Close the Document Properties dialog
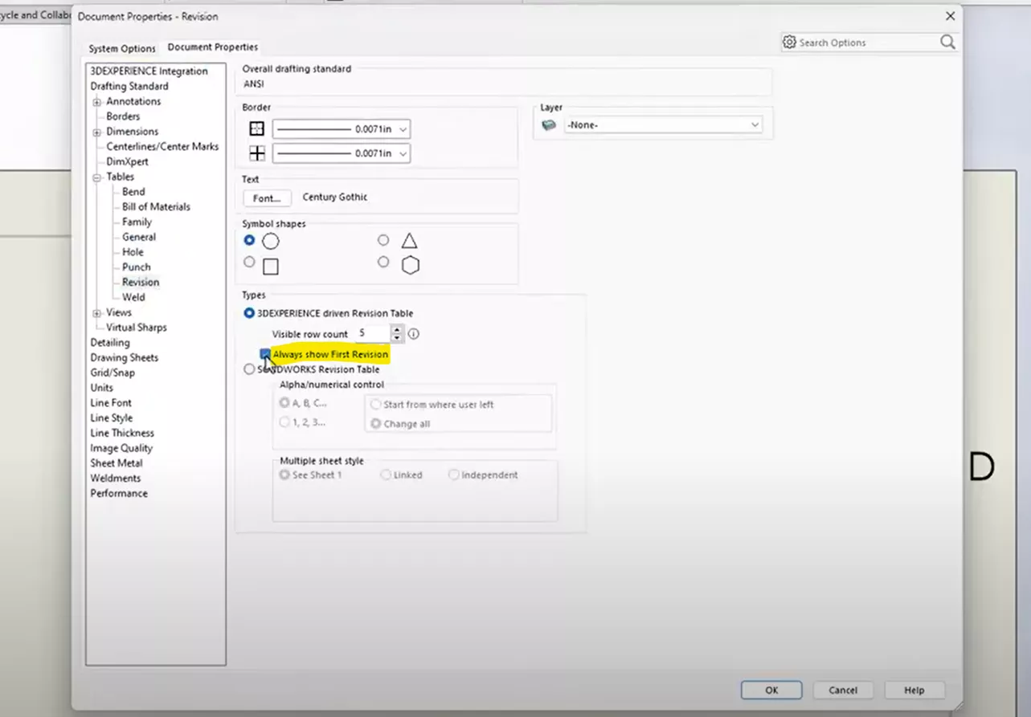 click(951, 16)
